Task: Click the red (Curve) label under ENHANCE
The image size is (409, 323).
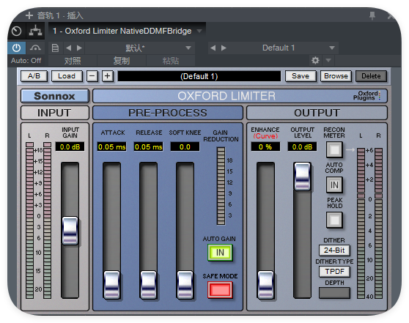Action: coord(265,136)
